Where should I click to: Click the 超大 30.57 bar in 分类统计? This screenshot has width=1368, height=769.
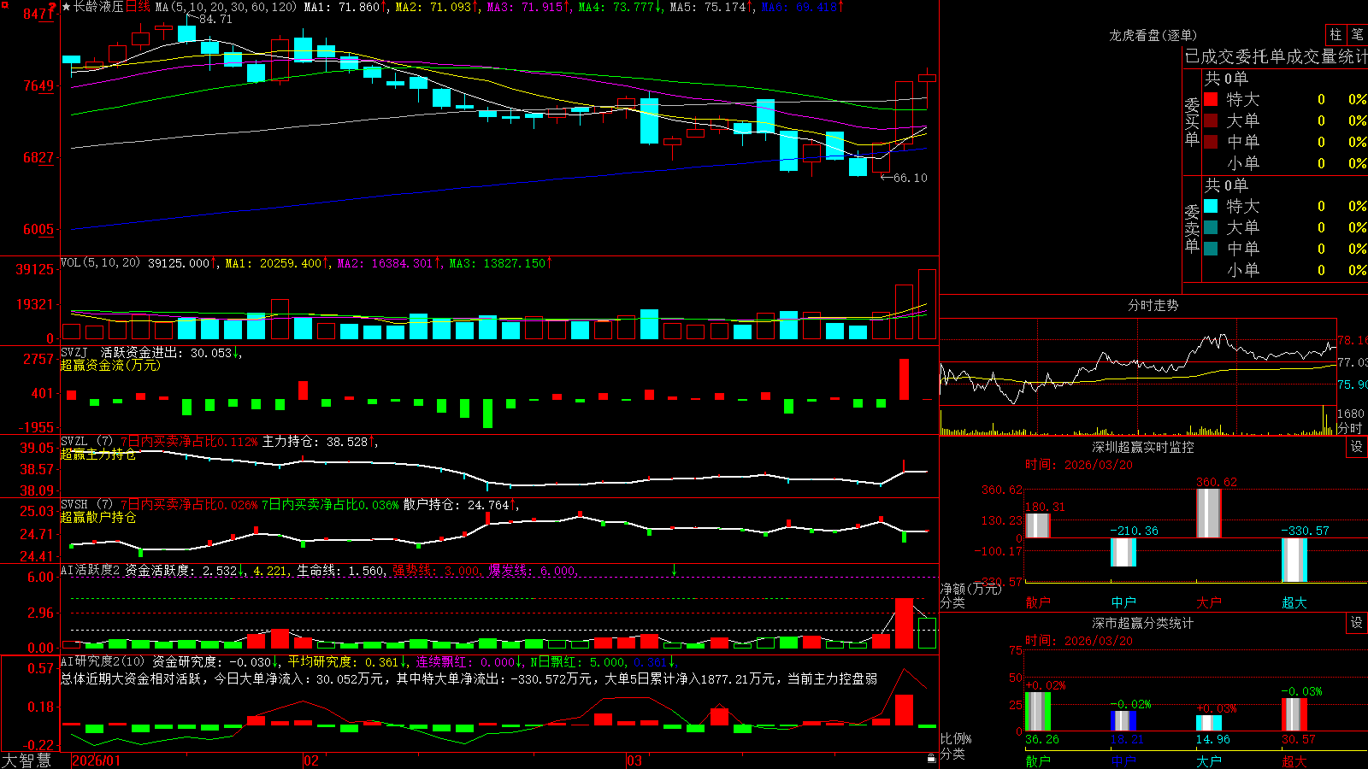coord(1294,714)
